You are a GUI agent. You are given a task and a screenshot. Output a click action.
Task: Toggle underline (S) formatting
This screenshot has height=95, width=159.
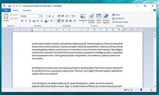coord(30,21)
